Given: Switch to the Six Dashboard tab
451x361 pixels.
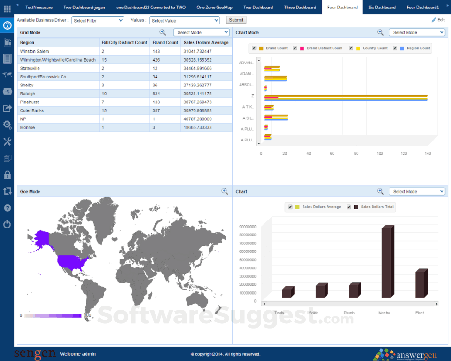Looking at the screenshot, I should (382, 7).
